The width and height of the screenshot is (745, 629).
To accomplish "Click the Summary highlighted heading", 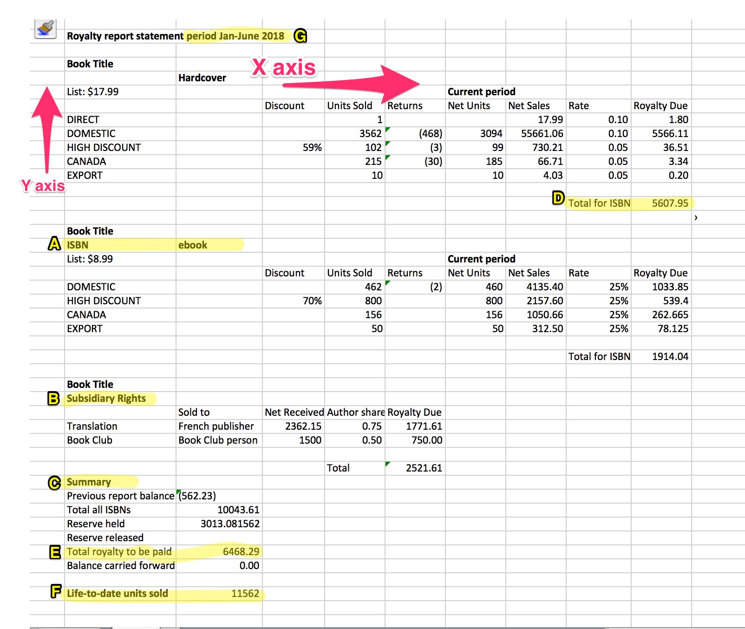I will [89, 482].
